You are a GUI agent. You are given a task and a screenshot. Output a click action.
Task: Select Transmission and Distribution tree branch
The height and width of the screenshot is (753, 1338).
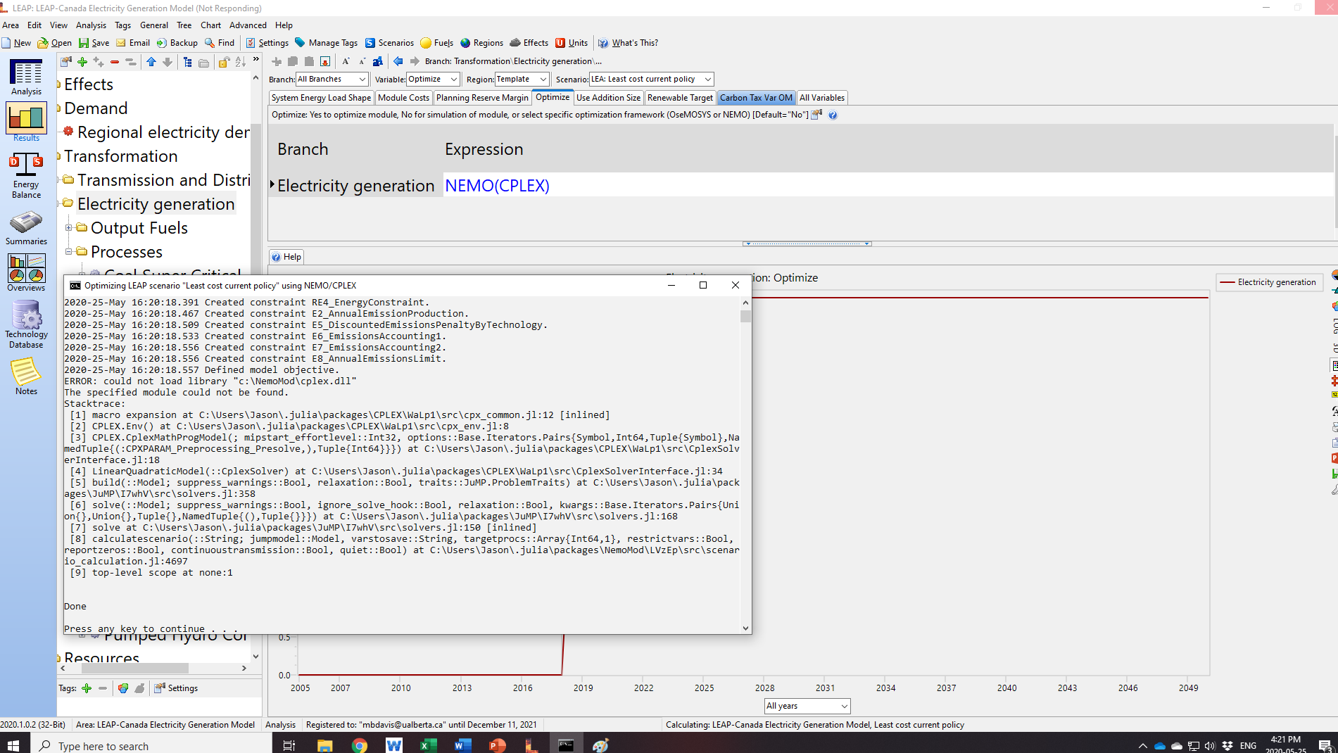point(163,180)
